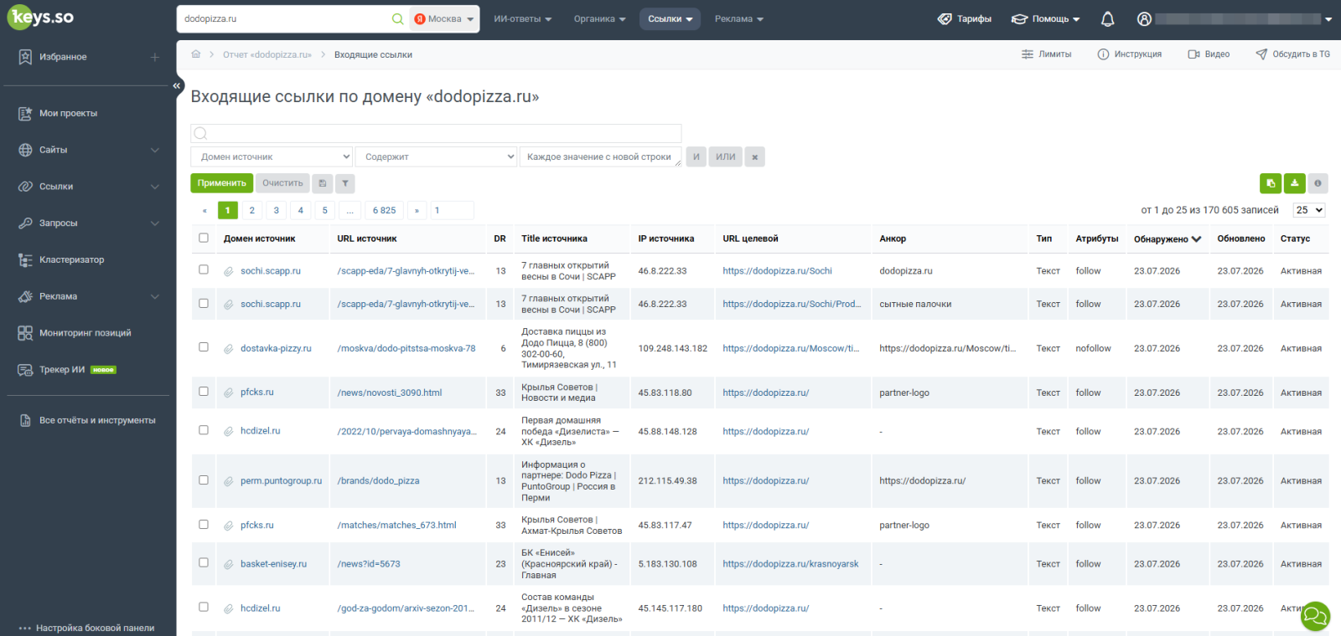The width and height of the screenshot is (1341, 636).
Task: Click link icon beside perm.puntogroup.ru
Action: coord(229,481)
